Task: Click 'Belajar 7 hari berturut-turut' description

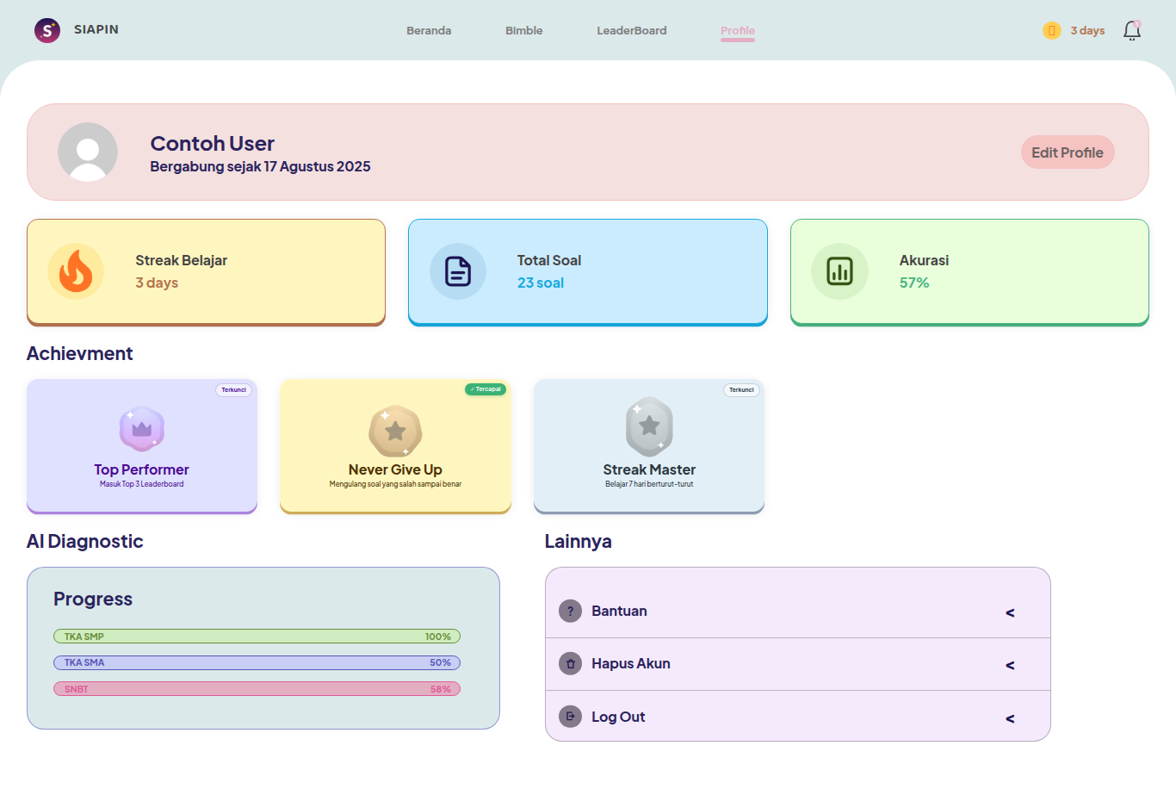Action: (649, 484)
